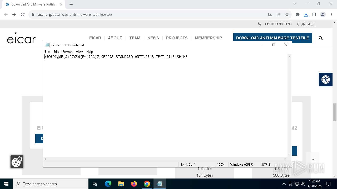The height and width of the screenshot is (189, 337).
Task: Show hidden system tray icons
Action: (x=284, y=184)
